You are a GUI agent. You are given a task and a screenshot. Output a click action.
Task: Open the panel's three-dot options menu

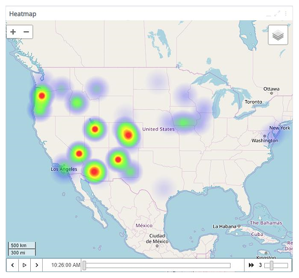[x=286, y=13]
